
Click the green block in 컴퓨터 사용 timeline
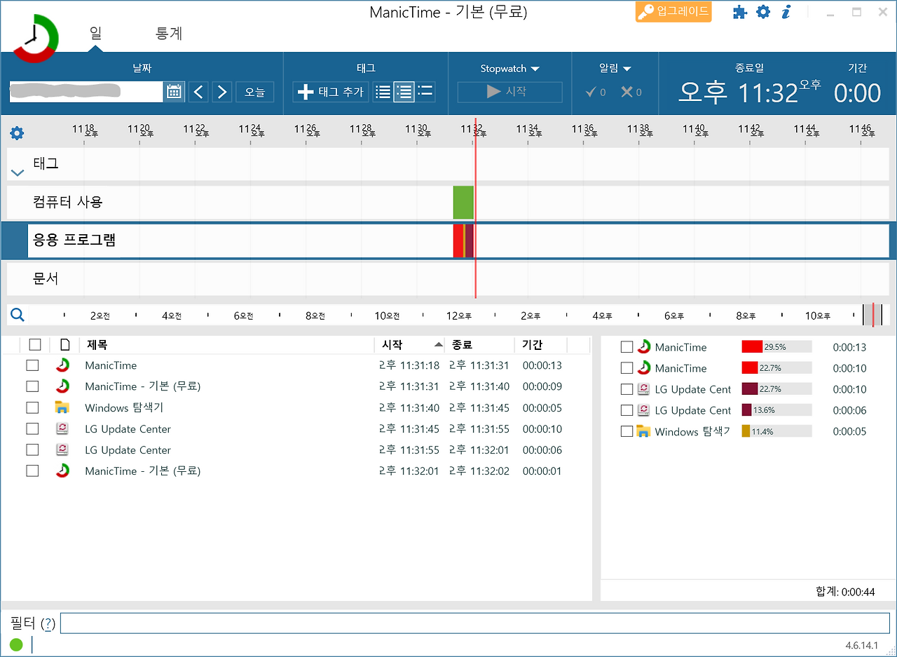click(463, 202)
